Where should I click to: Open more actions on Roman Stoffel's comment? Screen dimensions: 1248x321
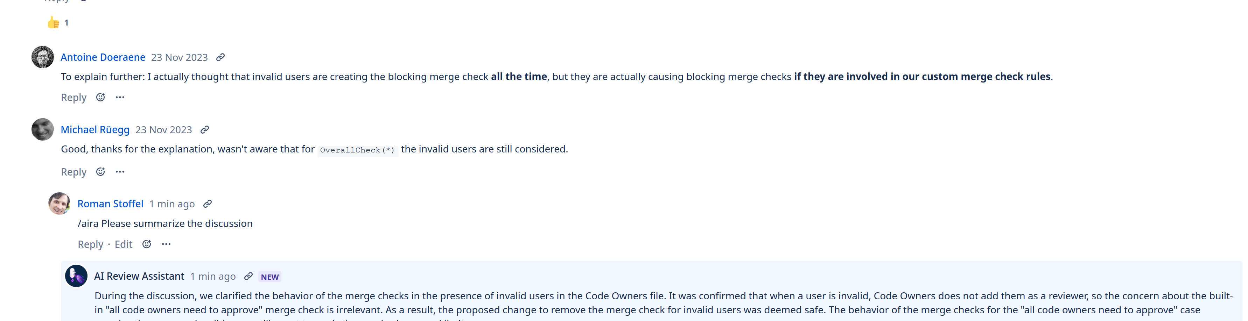pyautogui.click(x=166, y=244)
